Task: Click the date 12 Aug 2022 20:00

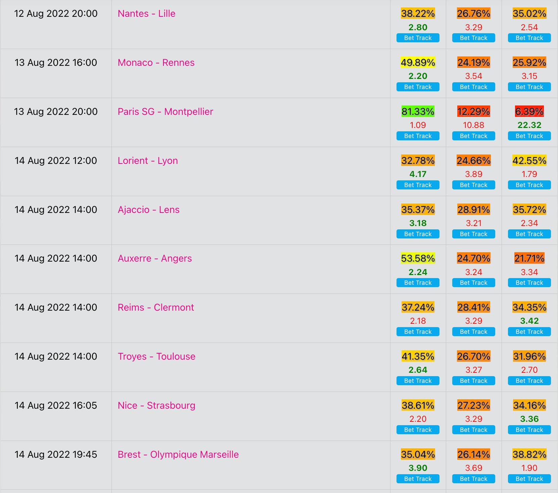Action: (x=56, y=14)
